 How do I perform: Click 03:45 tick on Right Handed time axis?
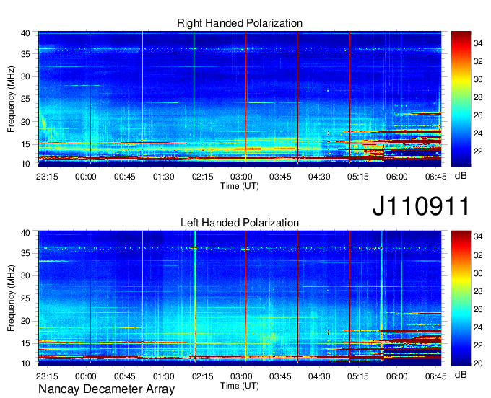coord(280,177)
